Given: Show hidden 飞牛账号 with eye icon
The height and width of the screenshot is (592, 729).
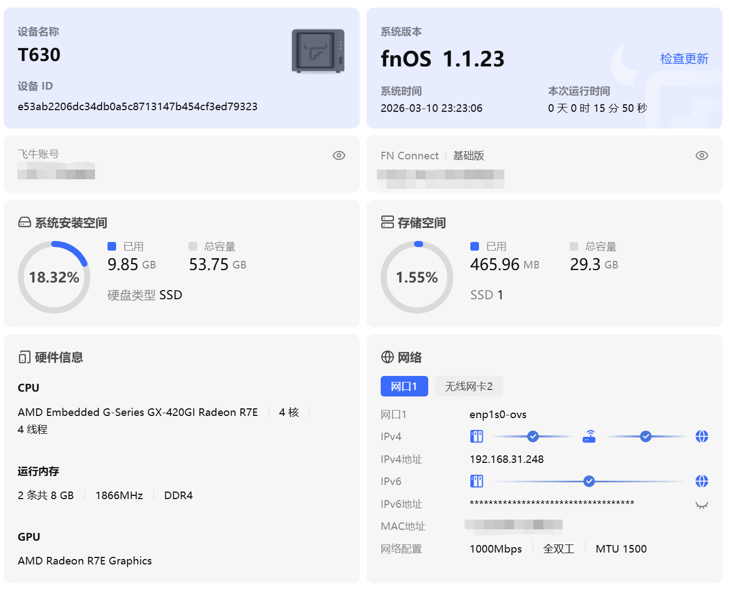Looking at the screenshot, I should tap(339, 156).
